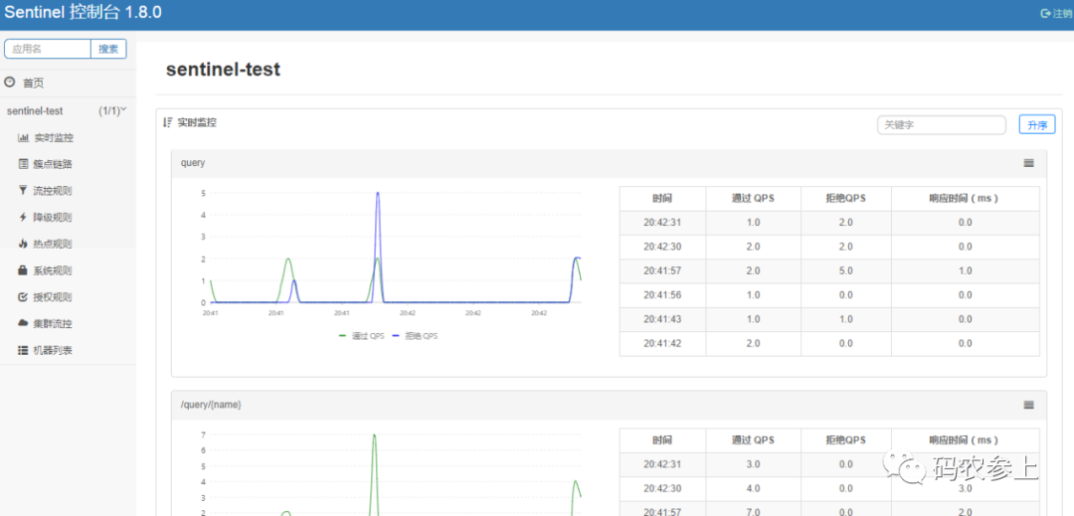Open 降级规则 degrade rules
The image size is (1074, 516).
click(53, 218)
